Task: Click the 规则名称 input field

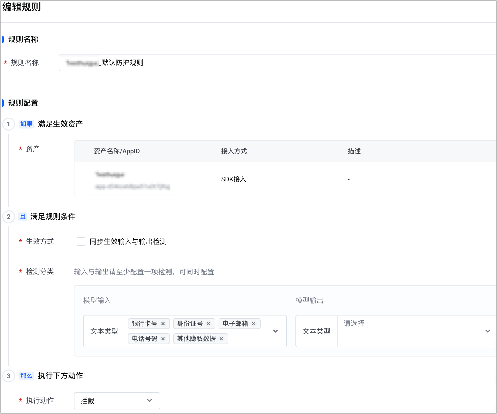Action: 270,63
